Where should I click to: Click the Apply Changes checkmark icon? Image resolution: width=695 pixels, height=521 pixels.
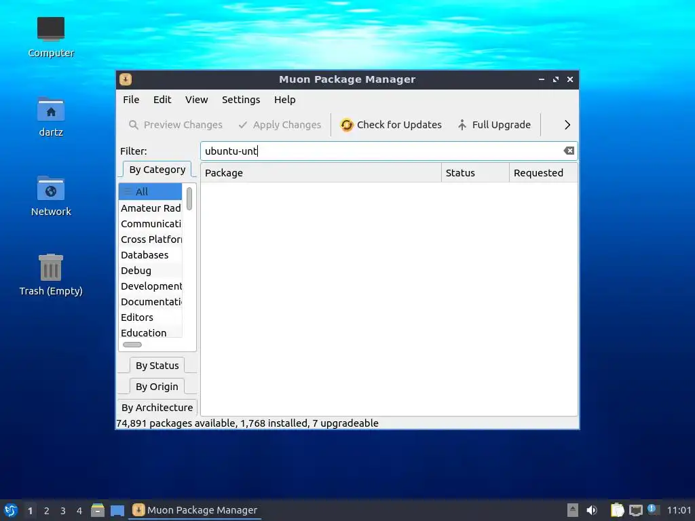click(242, 125)
